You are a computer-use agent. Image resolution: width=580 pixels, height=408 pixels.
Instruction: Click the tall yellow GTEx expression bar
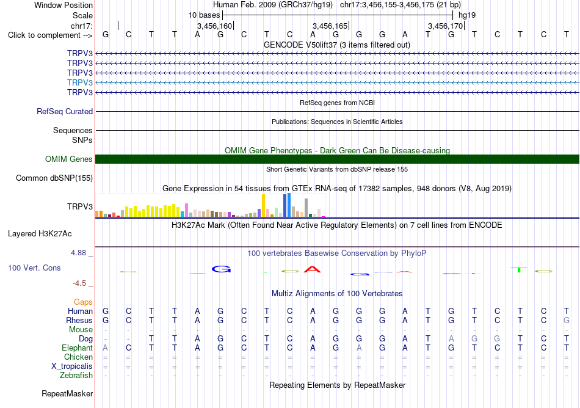pos(263,205)
